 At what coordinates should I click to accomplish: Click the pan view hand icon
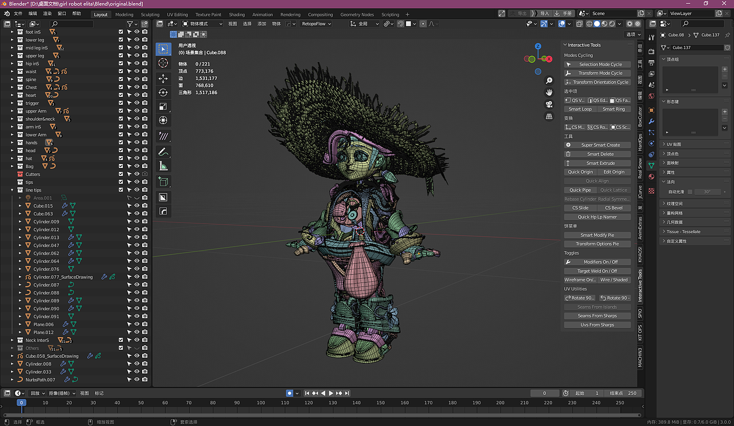[549, 92]
